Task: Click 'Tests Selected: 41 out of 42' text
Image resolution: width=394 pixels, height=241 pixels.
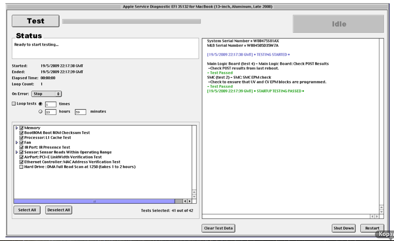Action: pyautogui.click(x=167, y=211)
